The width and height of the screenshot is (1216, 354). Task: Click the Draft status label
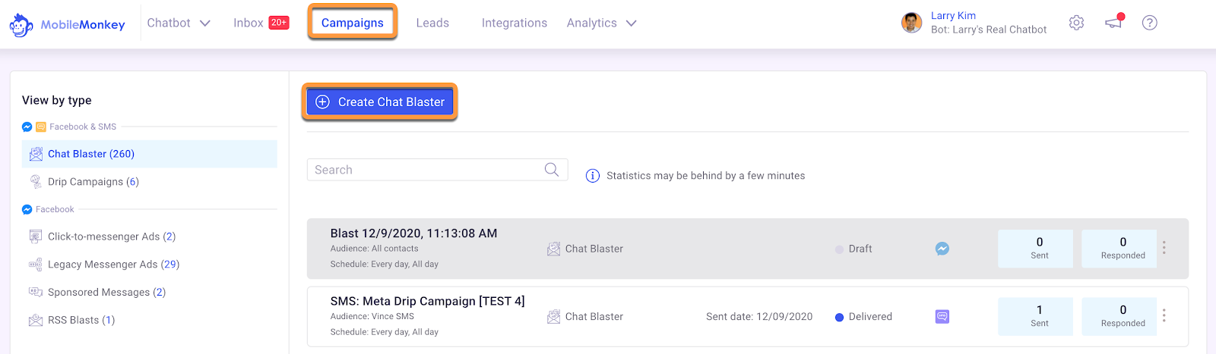coord(860,249)
